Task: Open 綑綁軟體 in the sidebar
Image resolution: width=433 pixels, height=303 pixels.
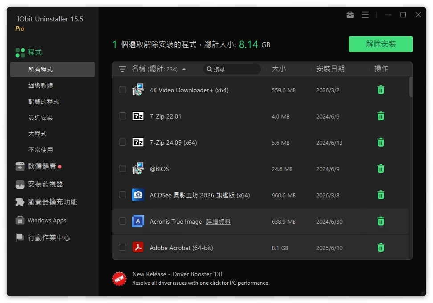Action: tap(41, 86)
